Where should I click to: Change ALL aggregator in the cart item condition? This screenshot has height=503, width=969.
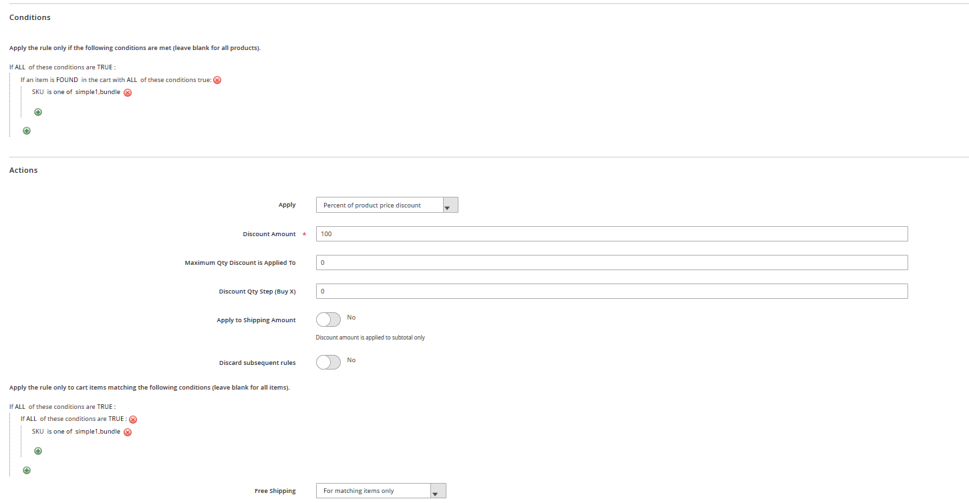[132, 79]
